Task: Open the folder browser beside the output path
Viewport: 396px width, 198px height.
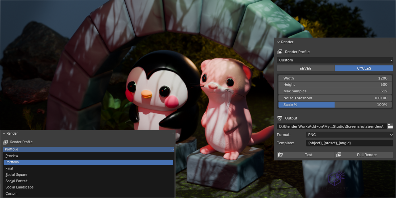Action: click(x=390, y=126)
